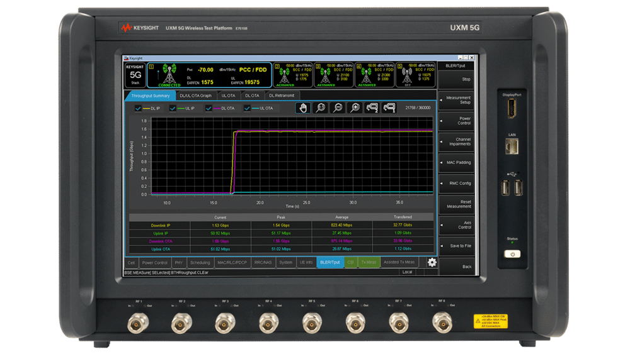Click the 1.53 Gbps current value

220,225
